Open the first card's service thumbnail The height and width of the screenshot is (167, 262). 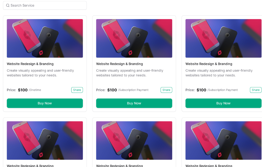45,38
